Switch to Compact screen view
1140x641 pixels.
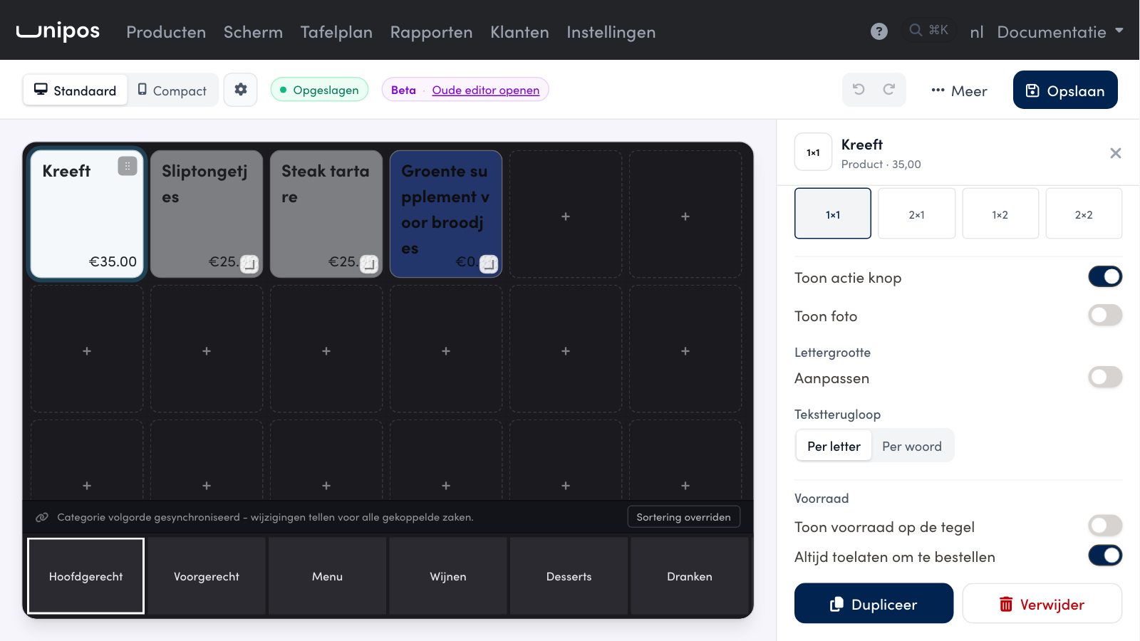[x=172, y=90]
